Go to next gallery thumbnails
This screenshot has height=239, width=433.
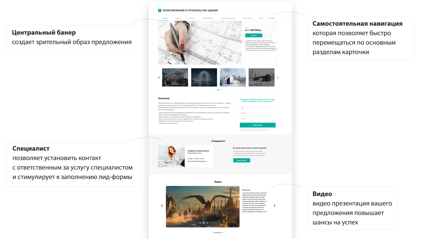tap(278, 78)
